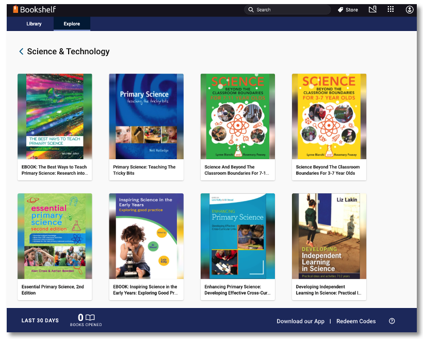This screenshot has height=339, width=423.
Task: Open the notifications icon in header
Action: 372,9
